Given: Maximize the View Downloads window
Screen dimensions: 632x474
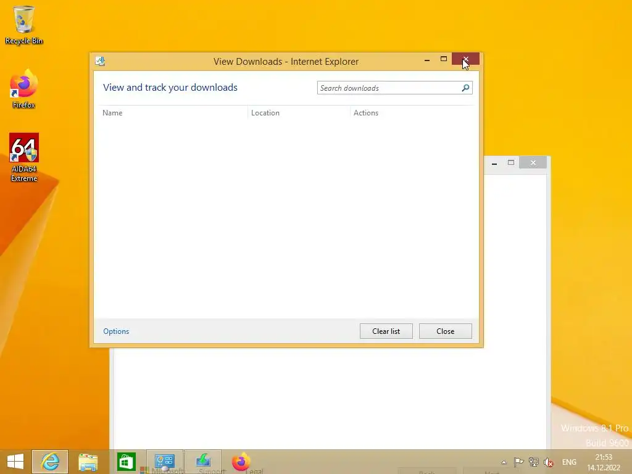Looking at the screenshot, I should pos(444,59).
